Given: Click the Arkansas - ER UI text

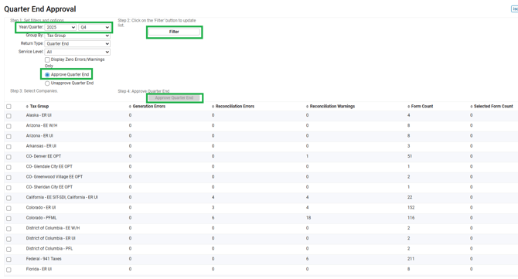Looking at the screenshot, I should (41, 146).
